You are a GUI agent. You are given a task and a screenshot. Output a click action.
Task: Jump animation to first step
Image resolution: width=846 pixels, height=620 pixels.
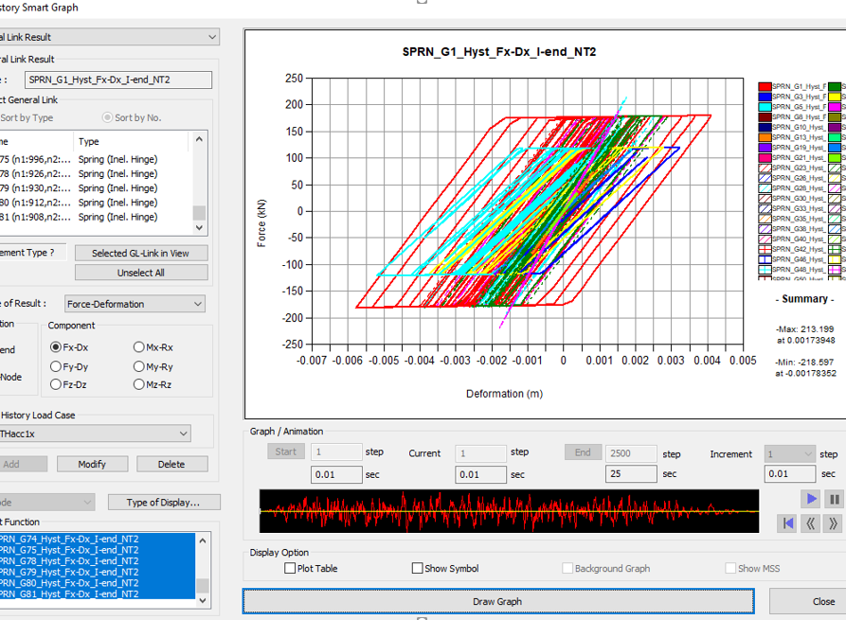(x=787, y=523)
